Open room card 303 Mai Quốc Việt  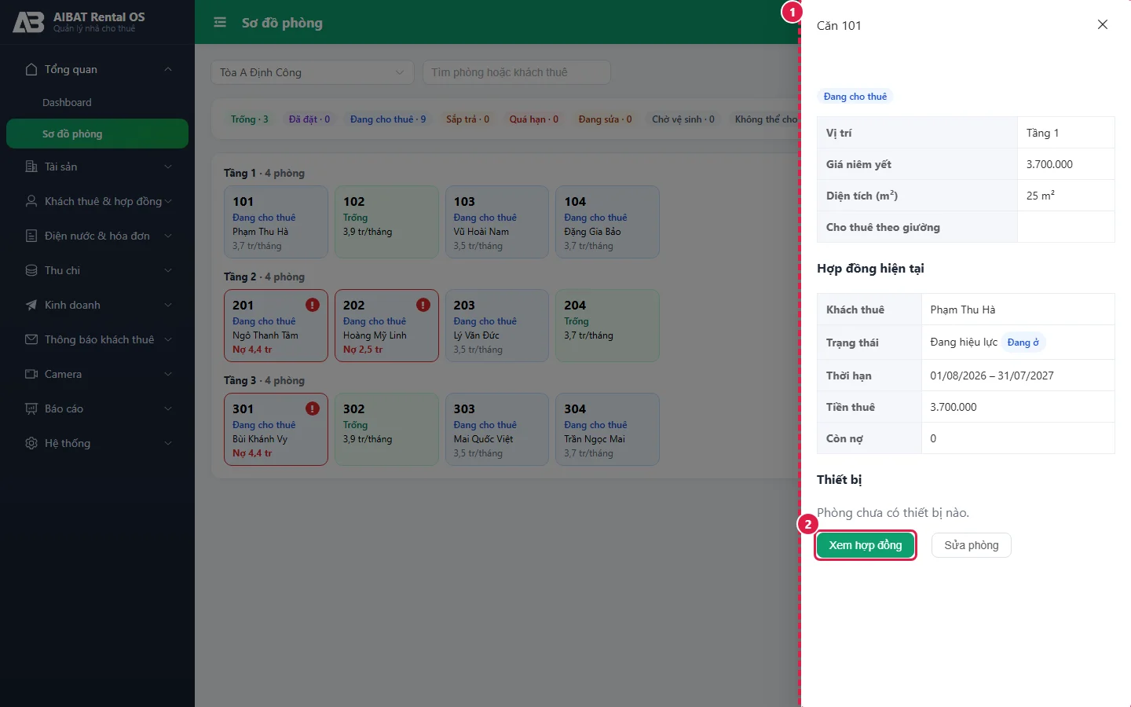pos(496,430)
